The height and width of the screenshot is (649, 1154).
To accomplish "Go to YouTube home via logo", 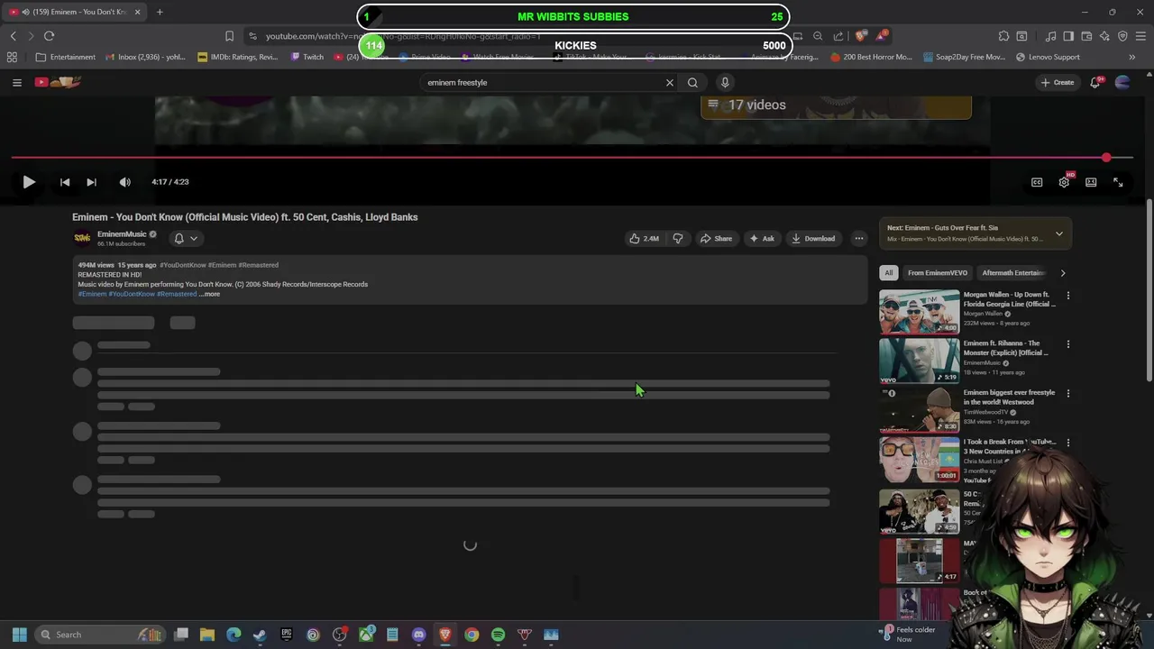I will [x=58, y=82].
